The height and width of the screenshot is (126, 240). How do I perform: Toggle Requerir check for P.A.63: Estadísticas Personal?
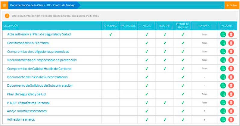[x=165, y=103]
